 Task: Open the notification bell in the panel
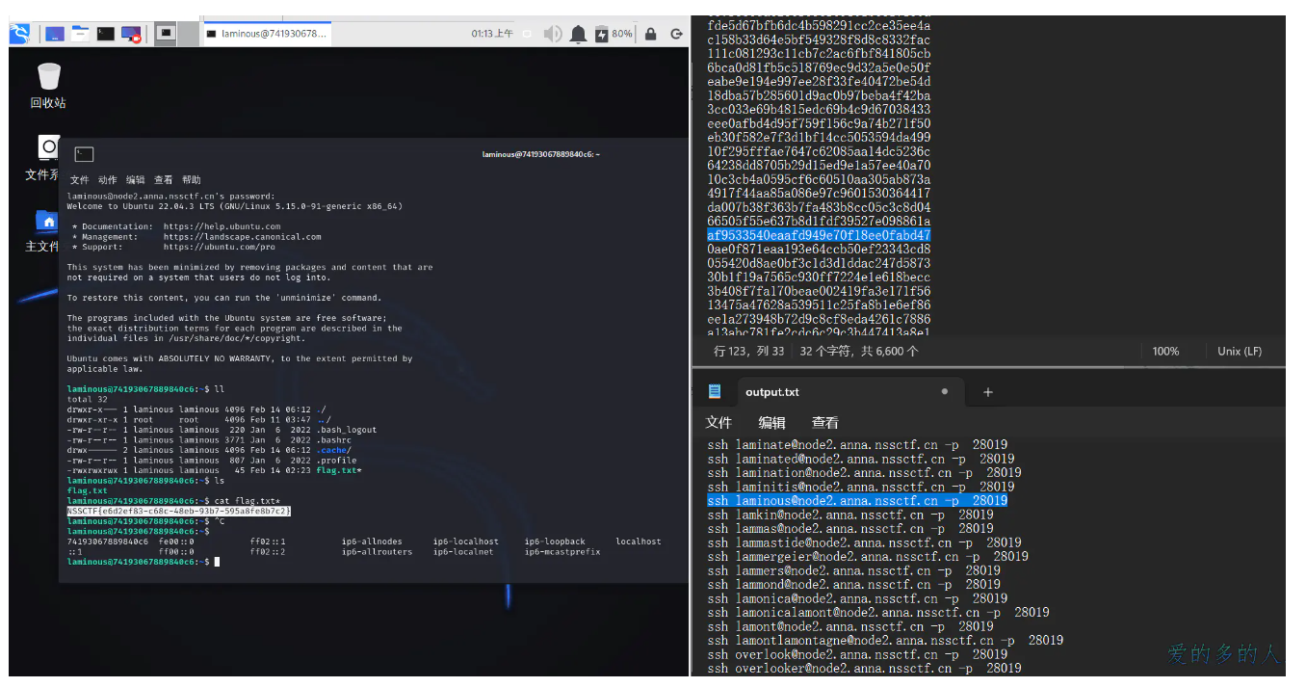(x=578, y=34)
